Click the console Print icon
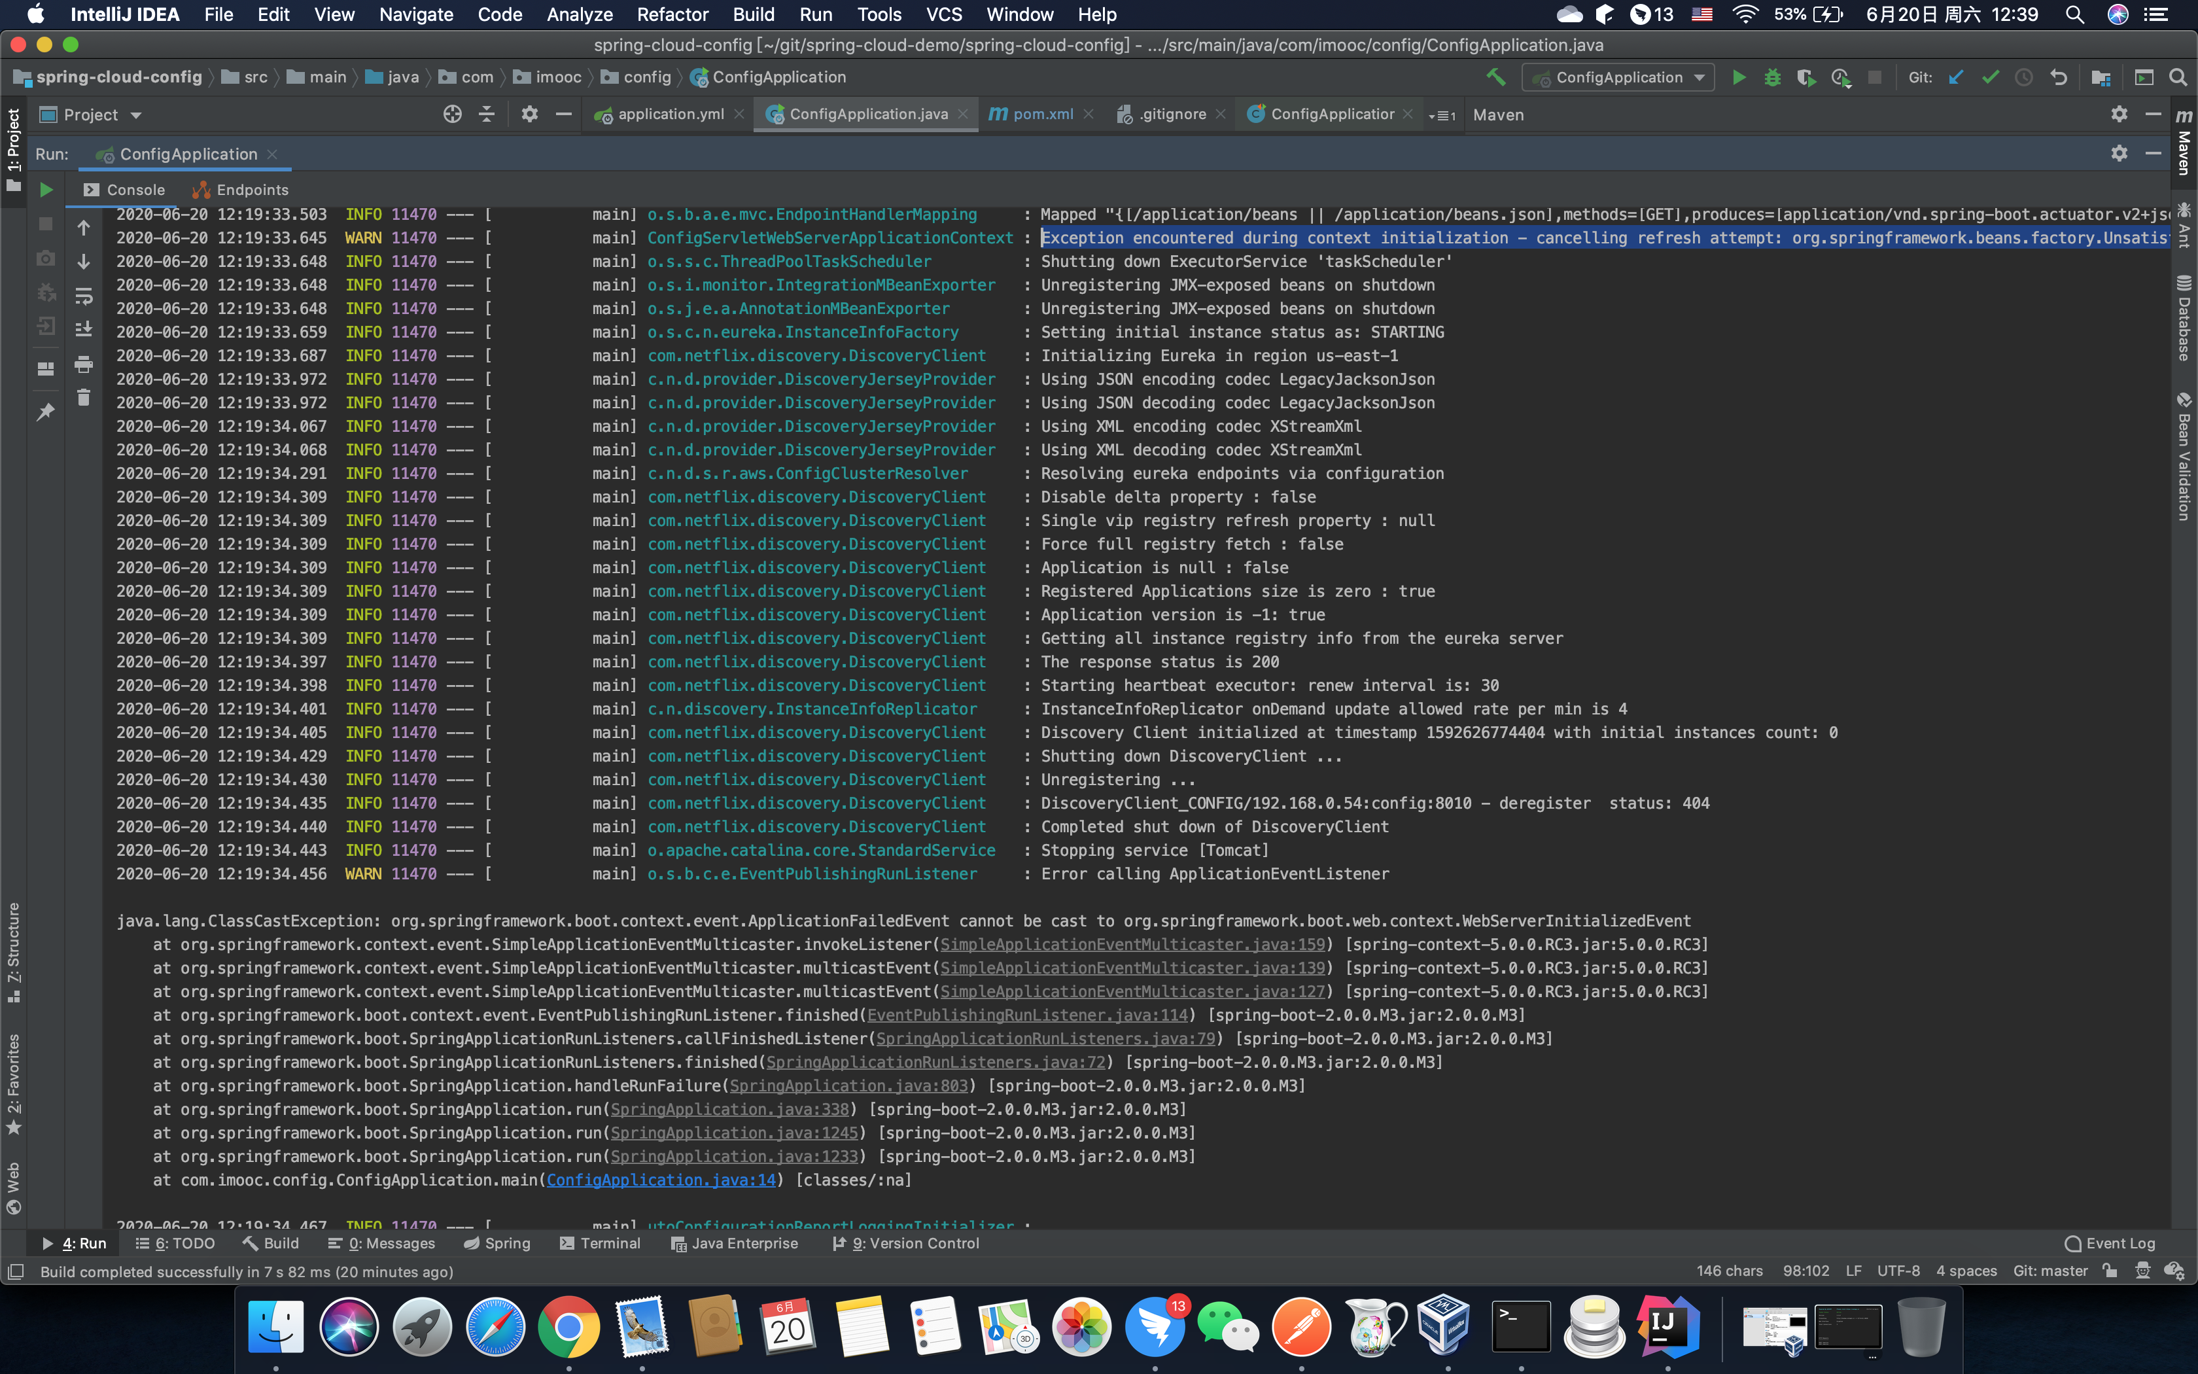The width and height of the screenshot is (2198, 1374). tap(84, 364)
